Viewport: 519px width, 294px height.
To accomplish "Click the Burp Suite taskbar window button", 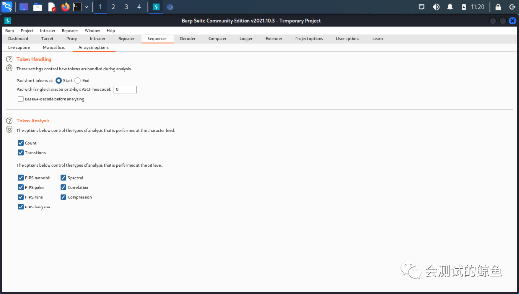I will [156, 7].
